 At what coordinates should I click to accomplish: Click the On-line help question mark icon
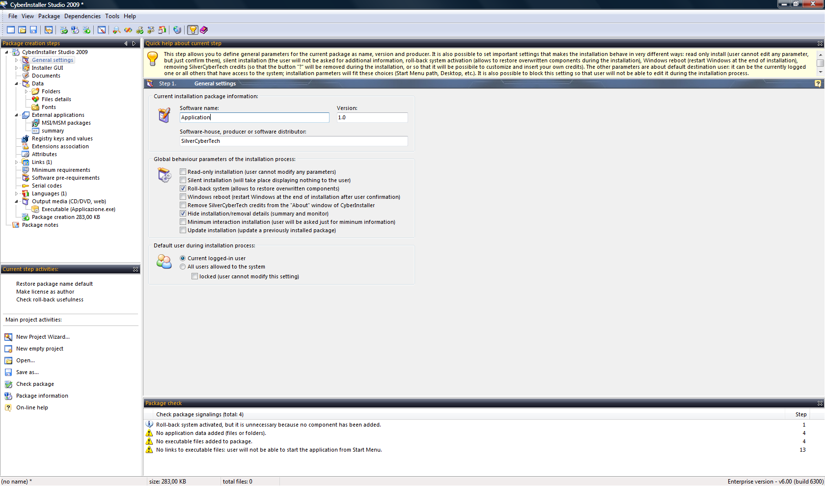pos(8,407)
